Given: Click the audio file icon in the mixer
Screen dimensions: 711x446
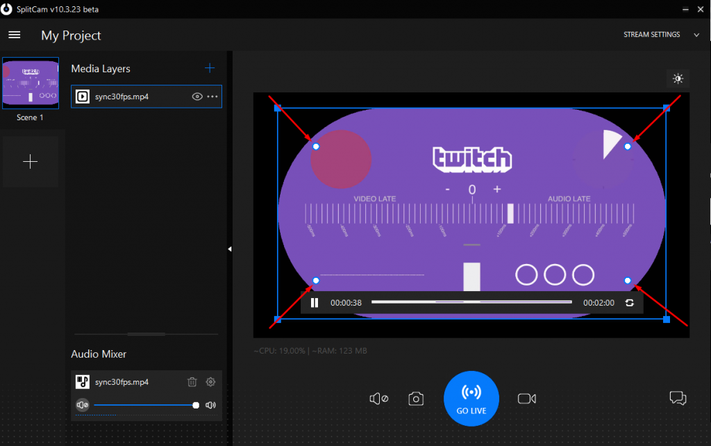Looking at the screenshot, I should [x=83, y=382].
